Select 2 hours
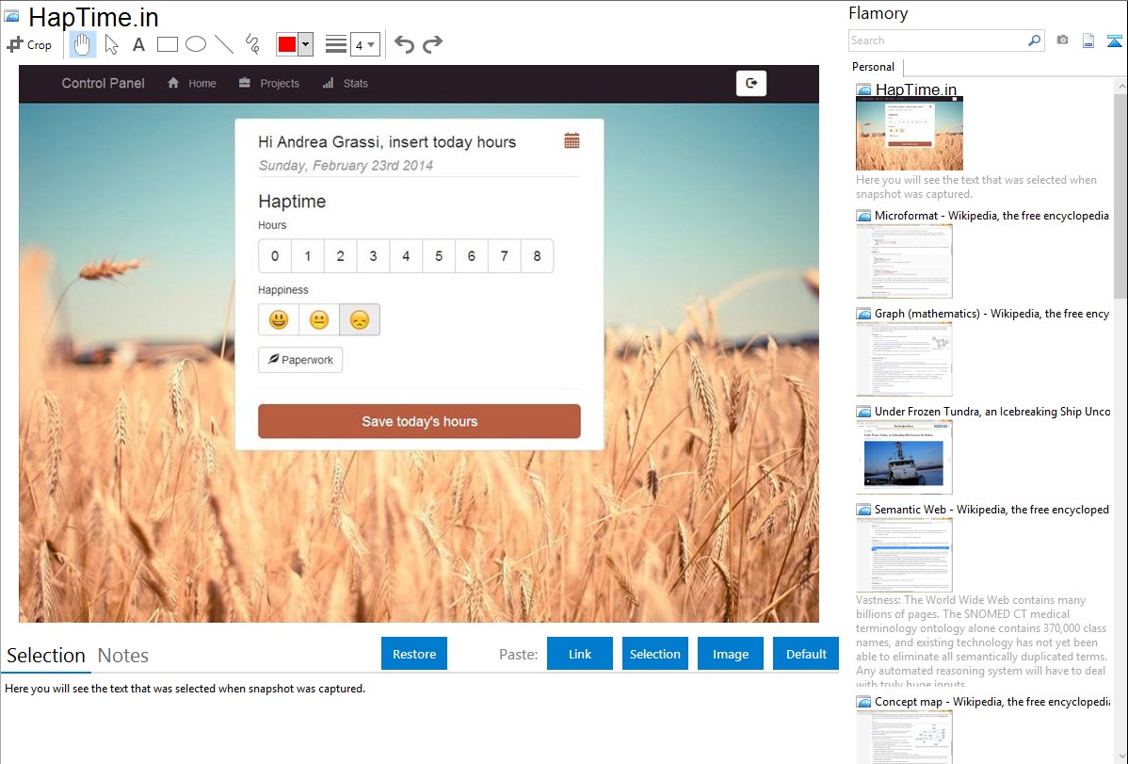 tap(340, 255)
